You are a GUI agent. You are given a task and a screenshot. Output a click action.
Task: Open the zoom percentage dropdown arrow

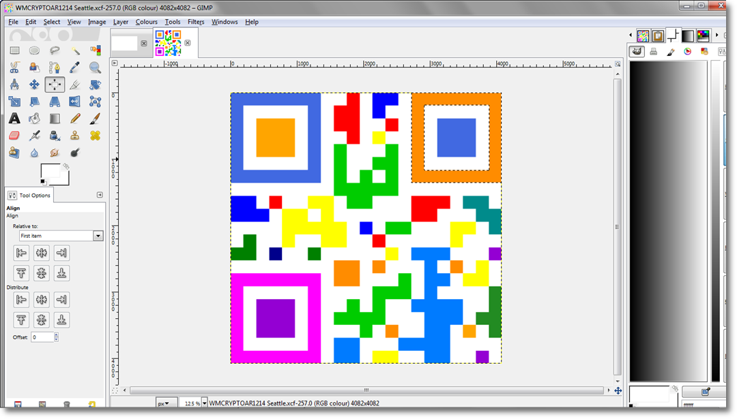205,403
